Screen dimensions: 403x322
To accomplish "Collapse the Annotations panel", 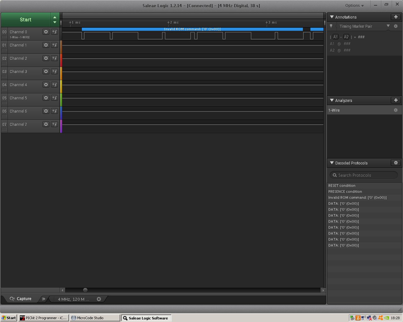I will tap(332, 17).
